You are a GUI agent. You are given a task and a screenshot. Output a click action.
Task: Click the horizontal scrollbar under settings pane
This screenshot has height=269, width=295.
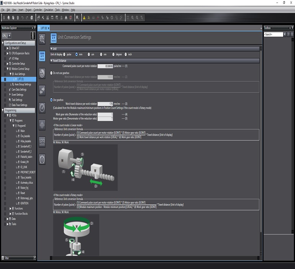coord(155,258)
